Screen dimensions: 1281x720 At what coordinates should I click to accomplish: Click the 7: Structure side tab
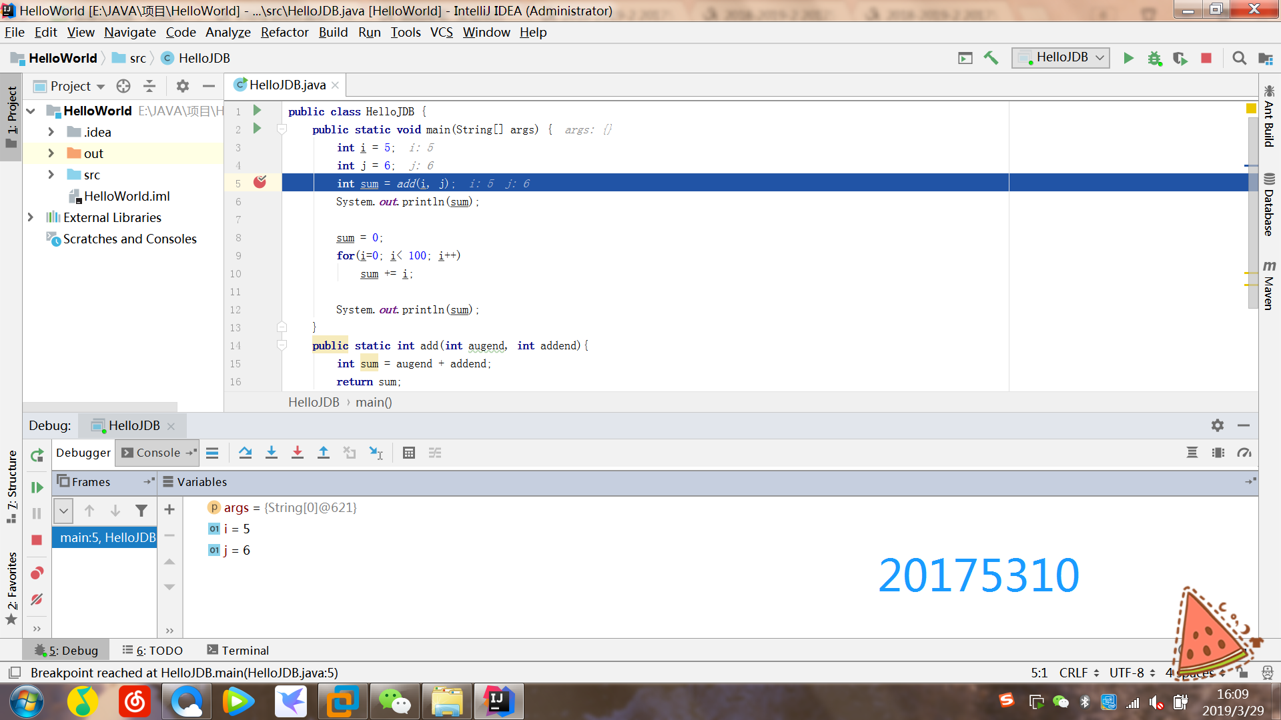tap(11, 487)
